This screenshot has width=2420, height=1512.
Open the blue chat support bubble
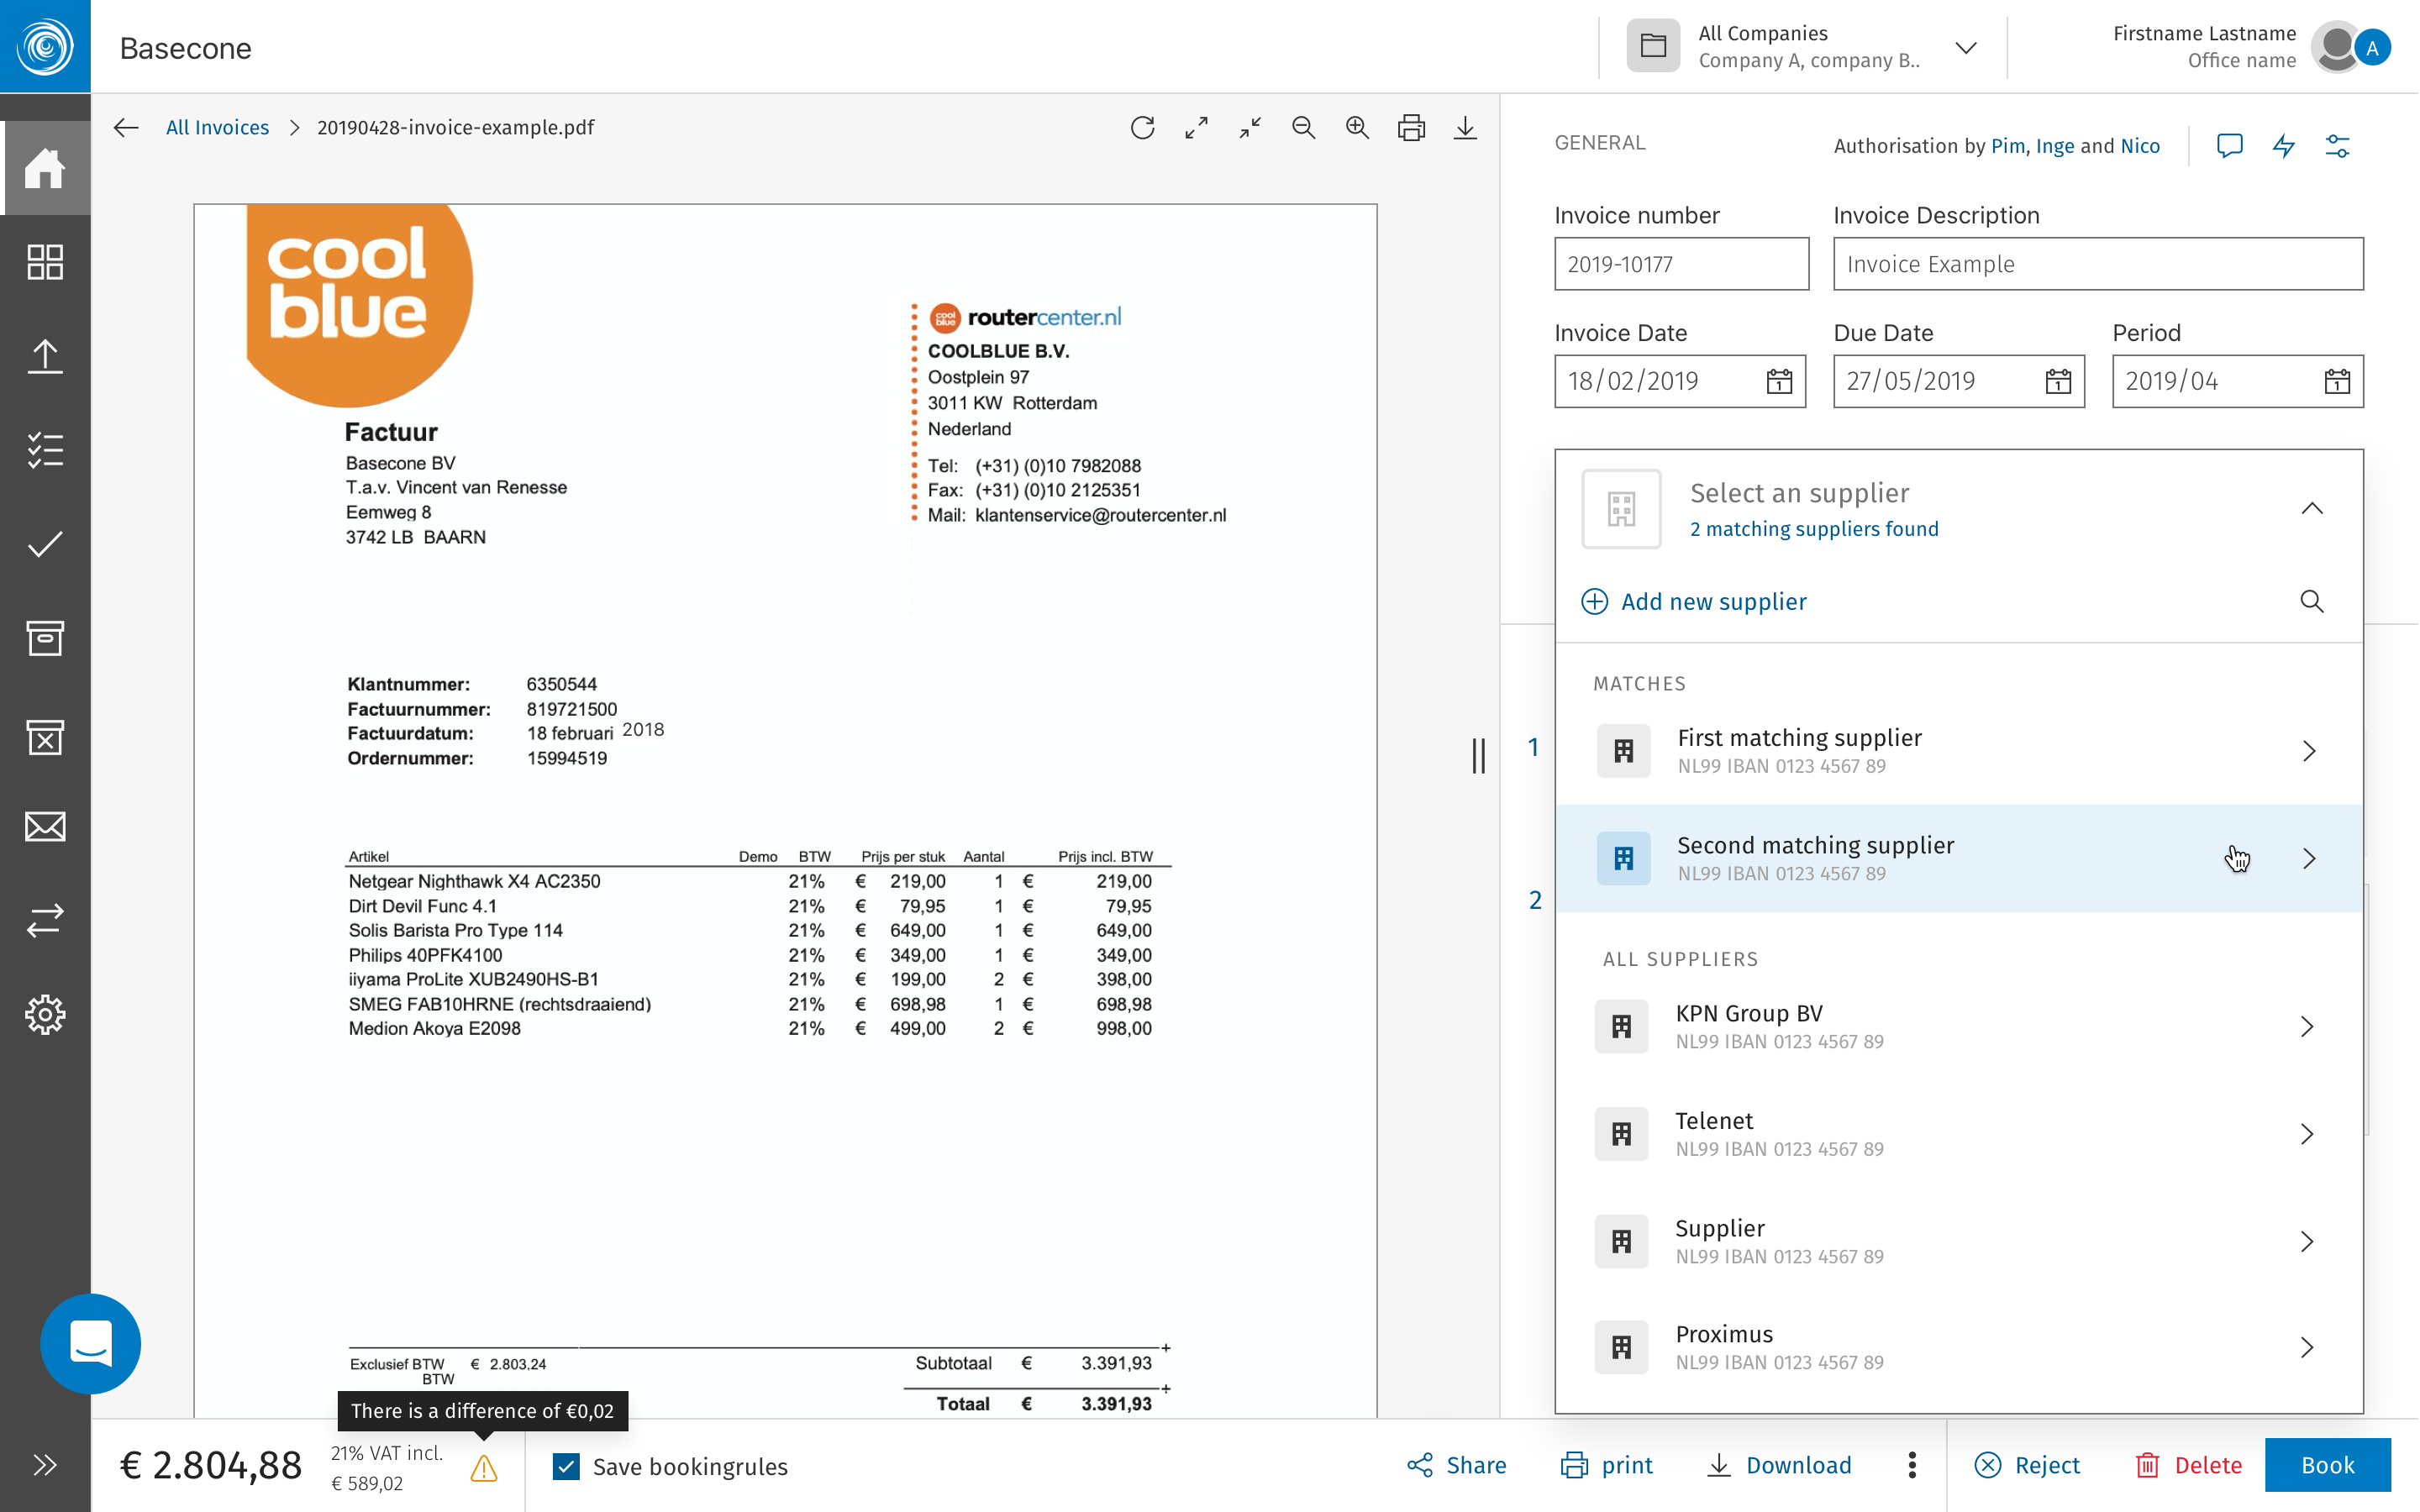pyautogui.click(x=91, y=1344)
